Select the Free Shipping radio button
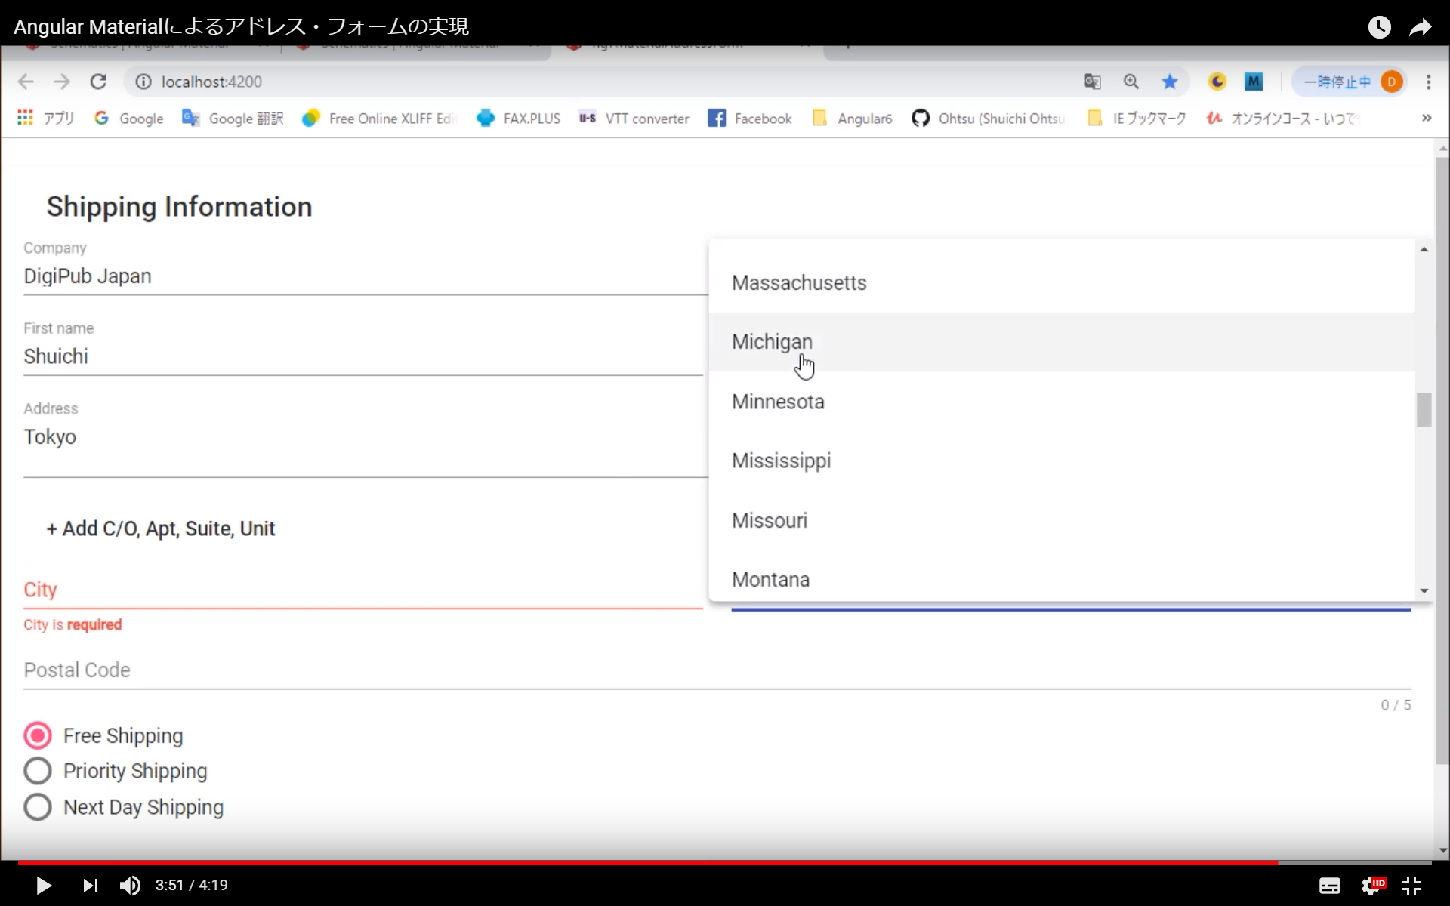1450x906 pixels. pyautogui.click(x=38, y=735)
